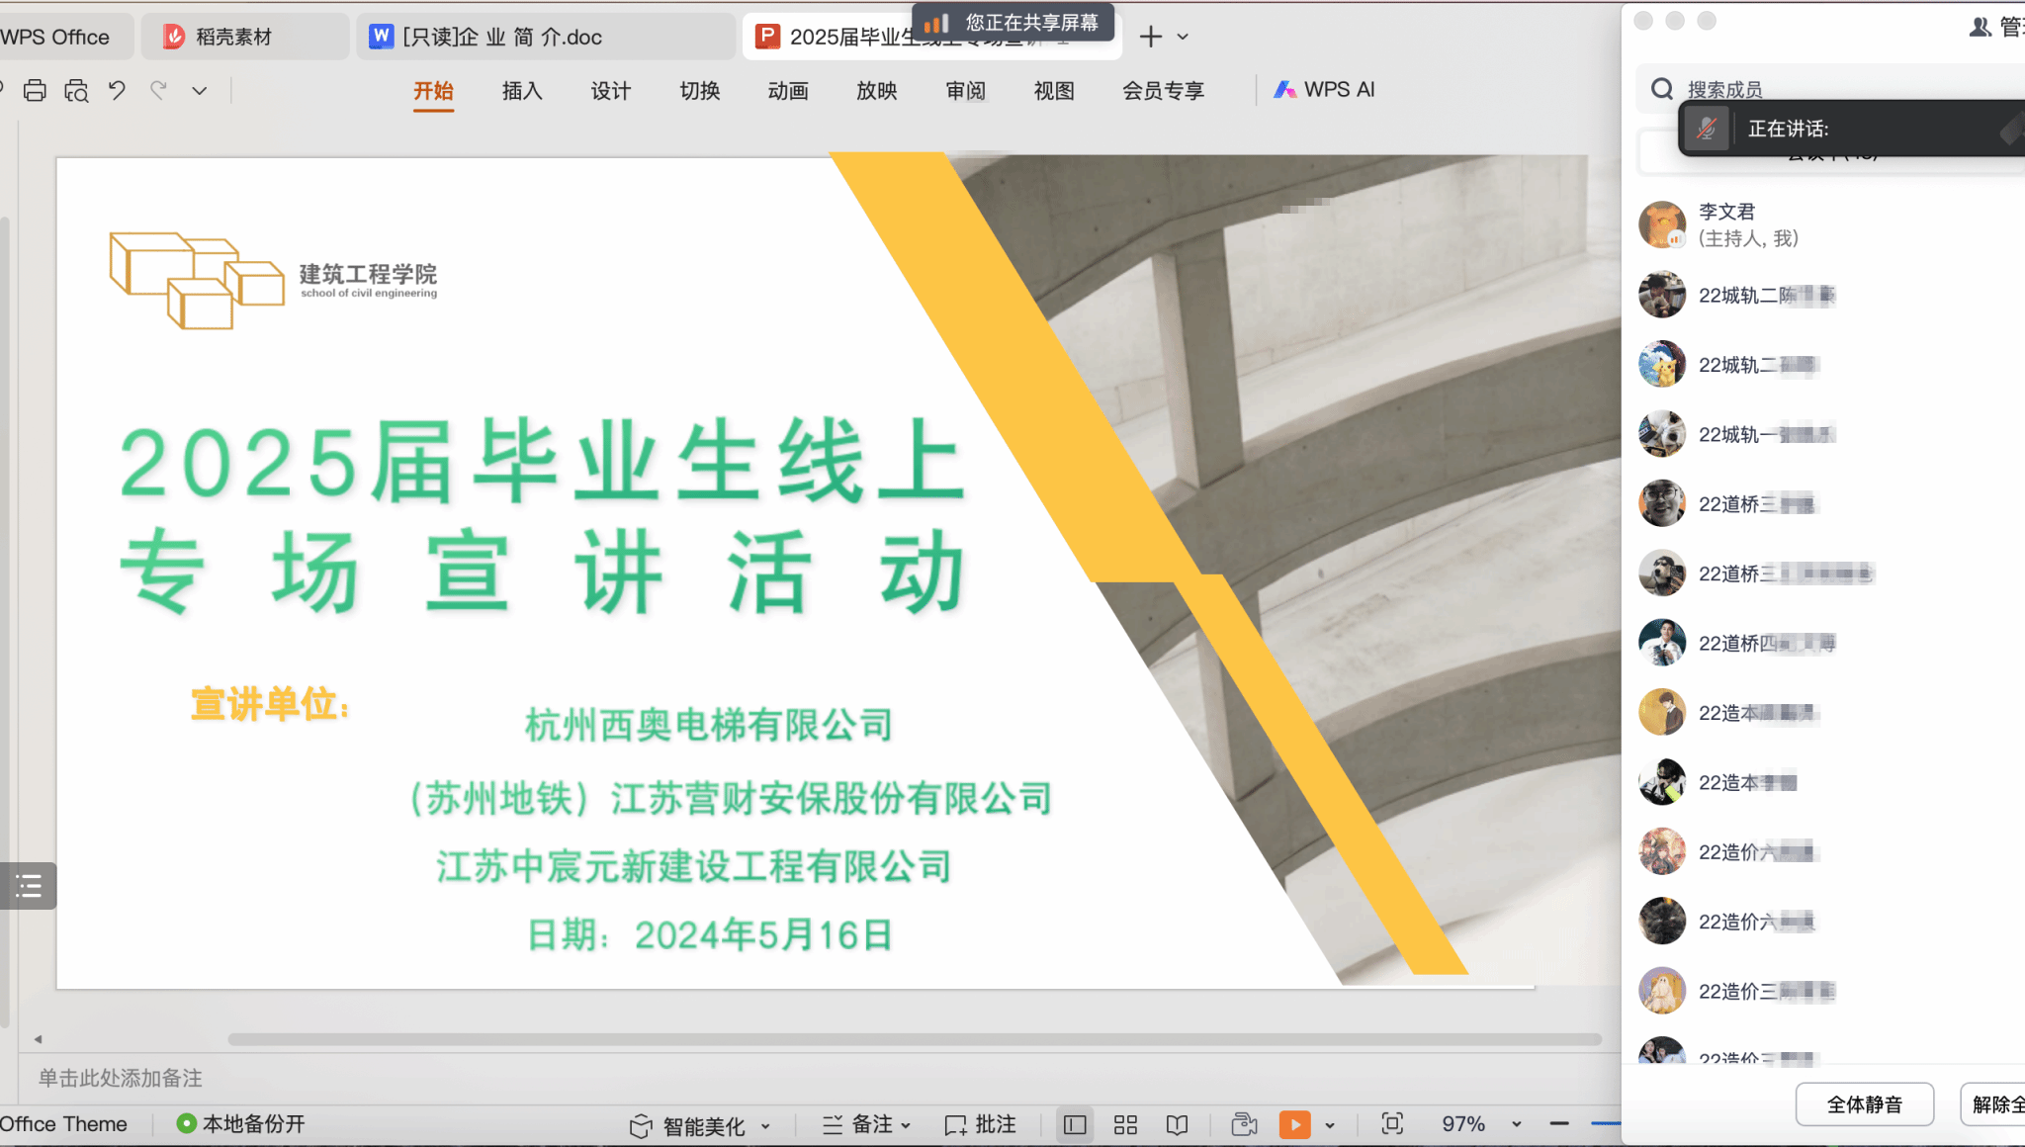The image size is (2025, 1147).
Task: Open the 97% zoom level dropdown
Action: [1516, 1124]
